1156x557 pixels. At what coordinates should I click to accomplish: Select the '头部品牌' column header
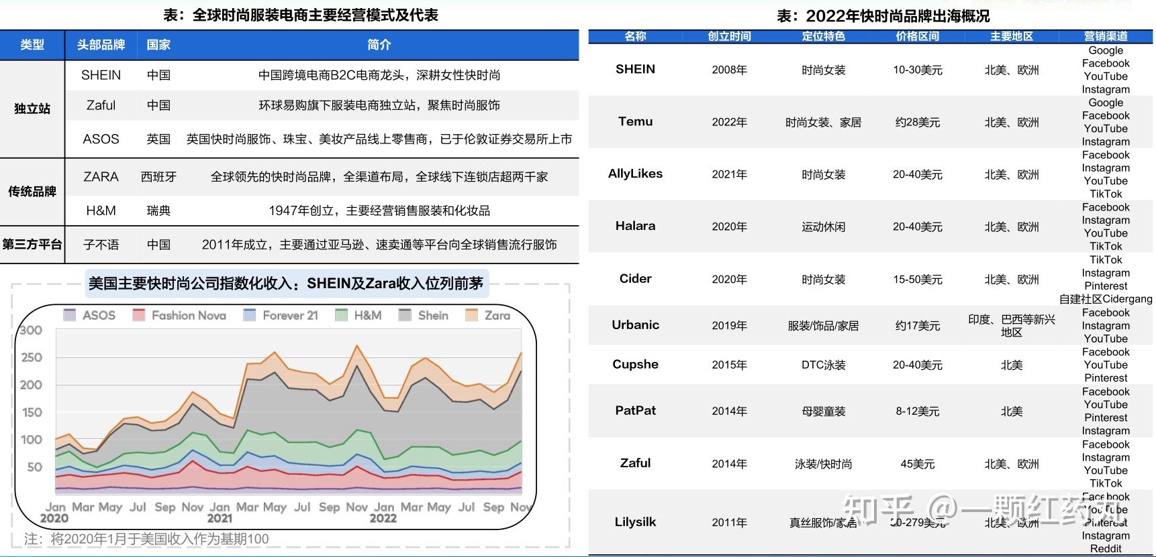[101, 45]
